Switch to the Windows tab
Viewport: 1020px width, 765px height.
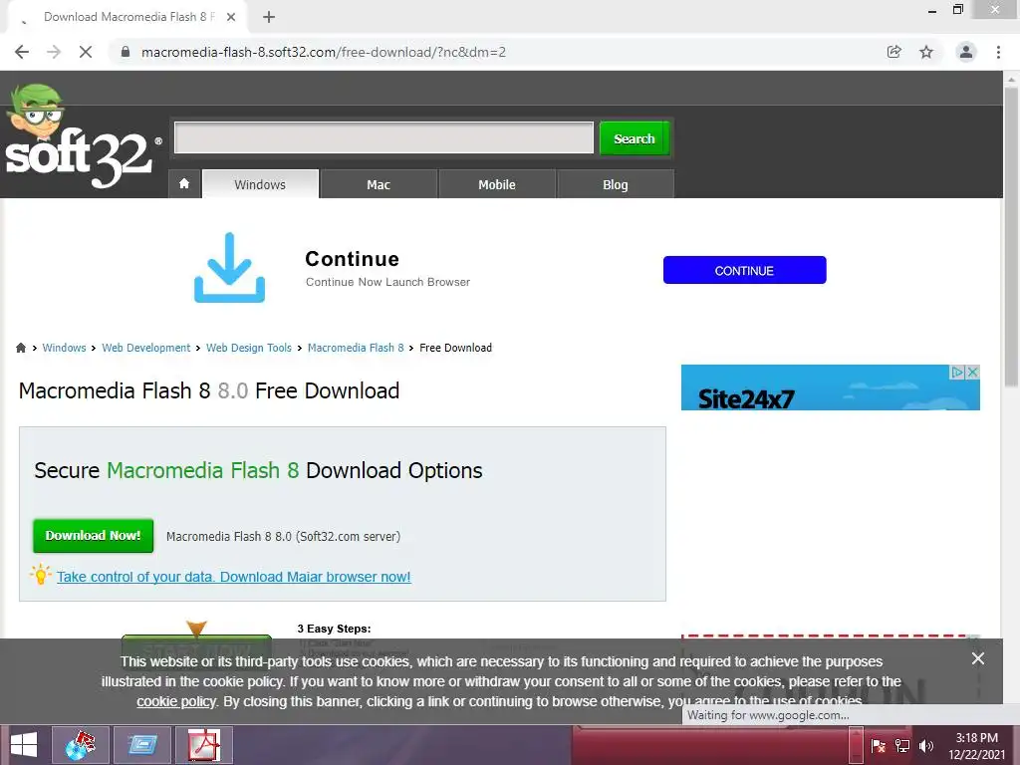pos(260,184)
